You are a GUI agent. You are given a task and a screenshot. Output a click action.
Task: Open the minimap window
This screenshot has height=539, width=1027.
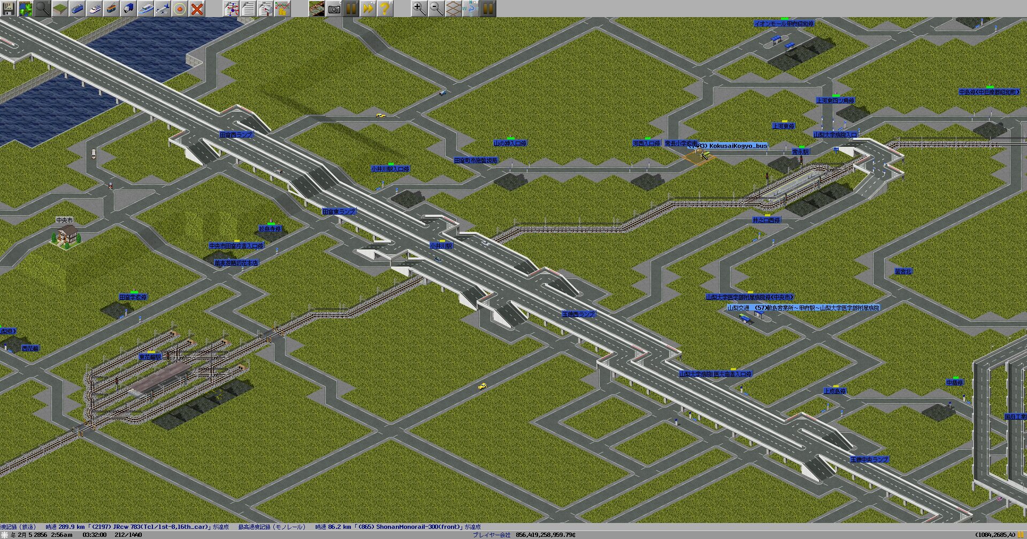[26, 9]
